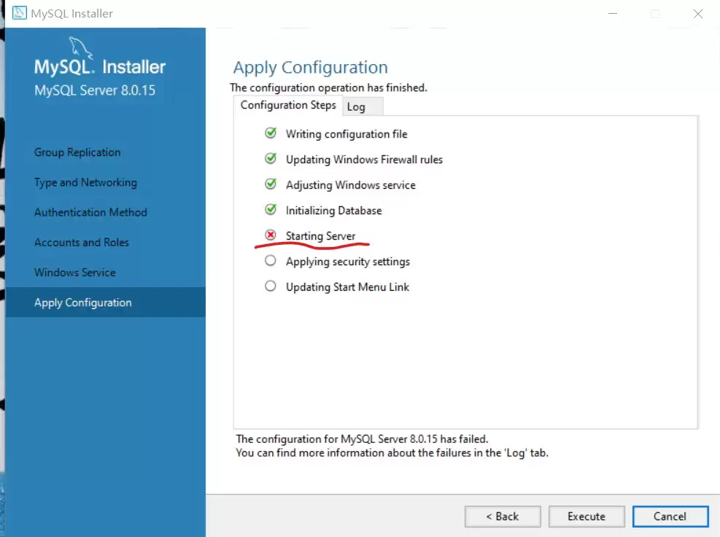720x537 pixels.
Task: Select Accounts and Roles from the sidebar
Action: pyautogui.click(x=82, y=242)
